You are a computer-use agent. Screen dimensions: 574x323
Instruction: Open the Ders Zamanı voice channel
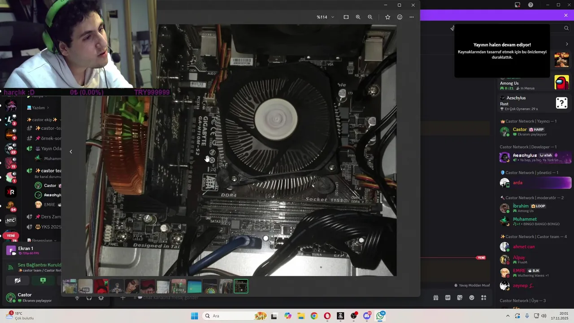point(44,217)
